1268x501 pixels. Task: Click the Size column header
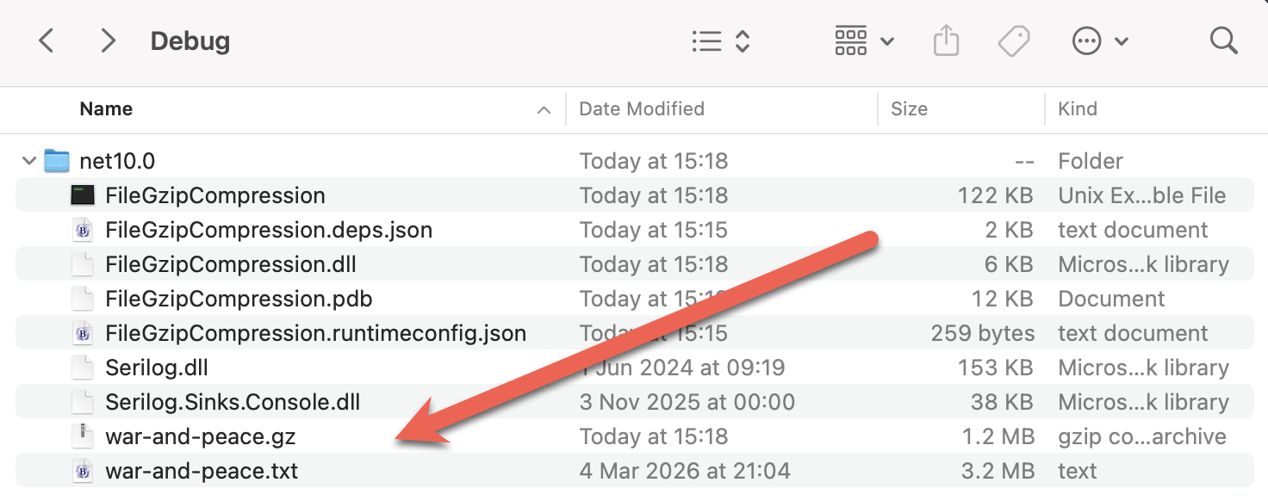click(x=910, y=108)
